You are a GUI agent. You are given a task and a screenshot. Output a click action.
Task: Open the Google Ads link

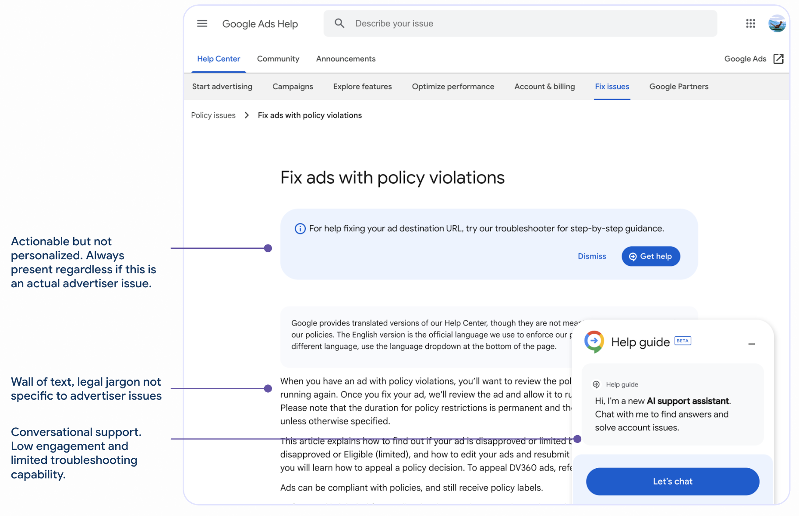(745, 59)
